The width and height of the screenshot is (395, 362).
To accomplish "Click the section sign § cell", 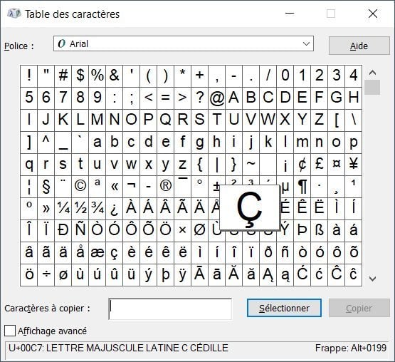I will pyautogui.click(x=46, y=187).
